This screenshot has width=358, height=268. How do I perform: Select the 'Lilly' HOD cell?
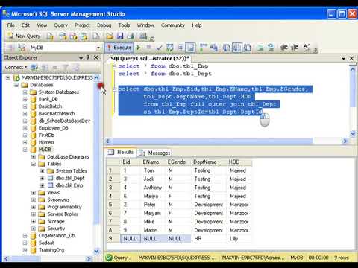pyautogui.click(x=239, y=239)
